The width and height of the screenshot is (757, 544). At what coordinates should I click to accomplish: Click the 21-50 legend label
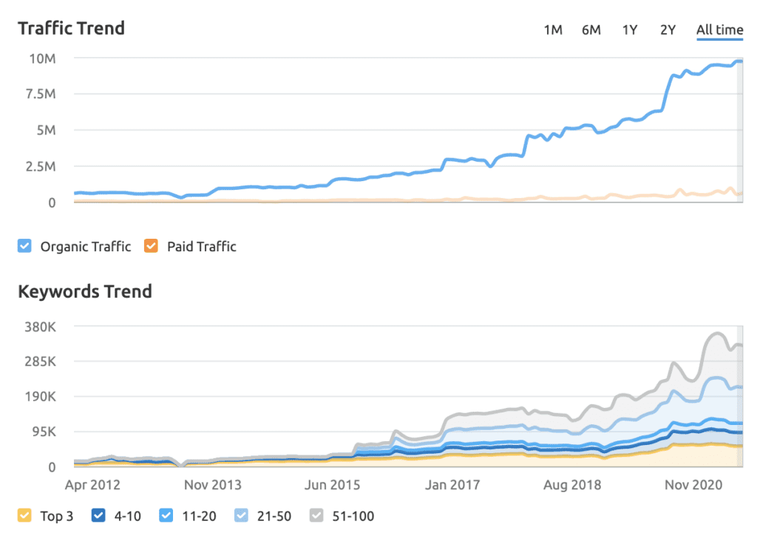(274, 516)
